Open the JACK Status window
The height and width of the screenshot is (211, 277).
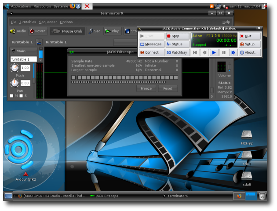(x=177, y=44)
